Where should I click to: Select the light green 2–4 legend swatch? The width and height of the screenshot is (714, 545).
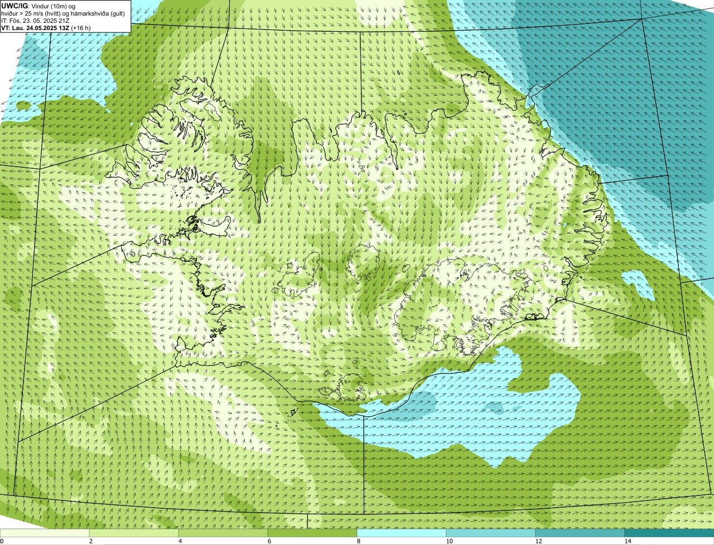coord(134,533)
